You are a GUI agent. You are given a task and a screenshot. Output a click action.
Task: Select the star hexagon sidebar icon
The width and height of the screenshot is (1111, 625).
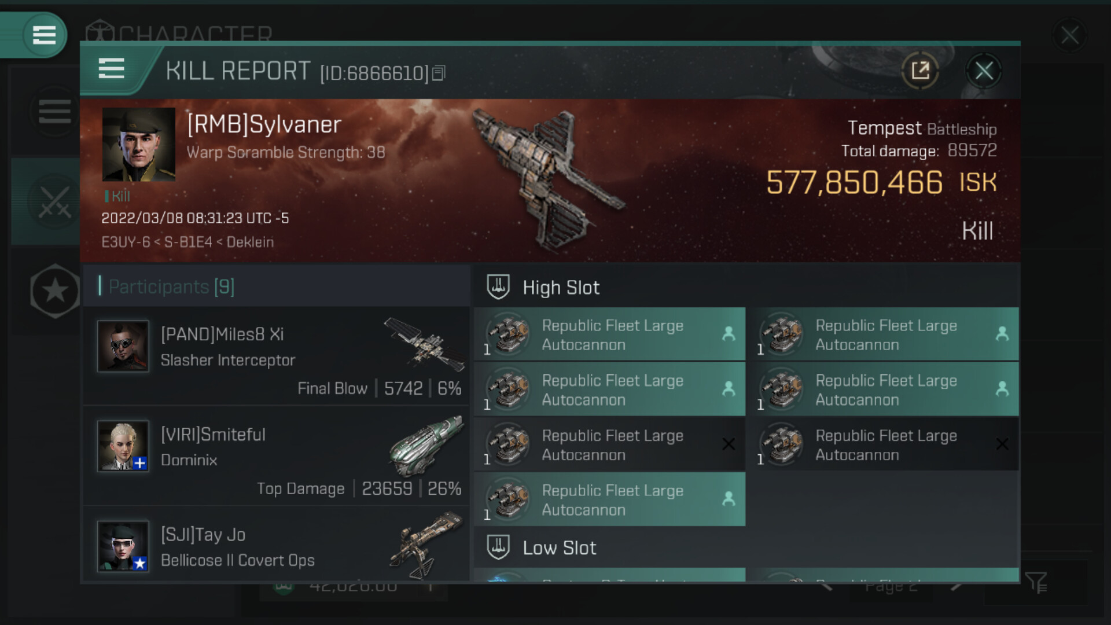pyautogui.click(x=55, y=291)
